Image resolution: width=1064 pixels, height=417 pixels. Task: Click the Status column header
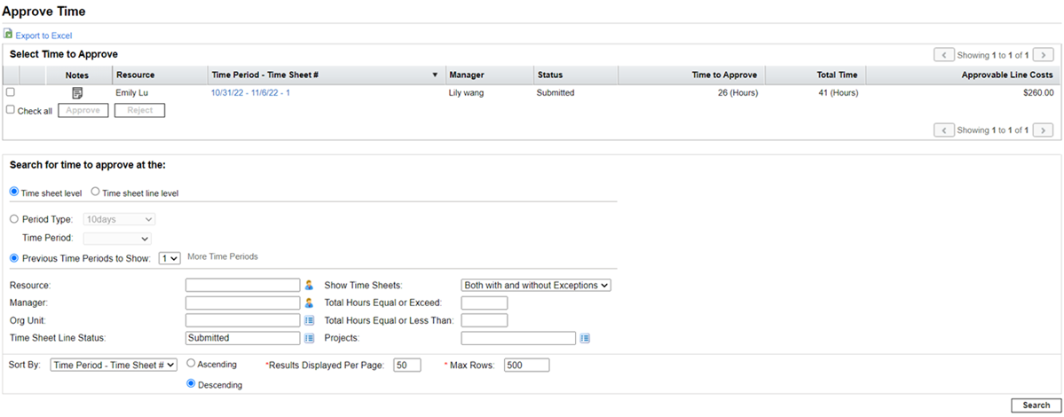(x=549, y=75)
